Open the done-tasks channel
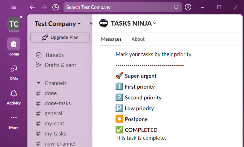244x147 pixels. click(57, 103)
